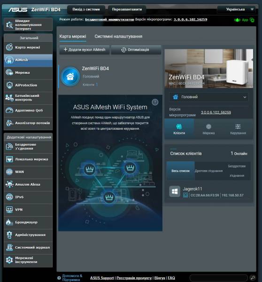Screen dimensions: 262x282
Task: Click the Оптимізація button
Action: click(x=136, y=50)
